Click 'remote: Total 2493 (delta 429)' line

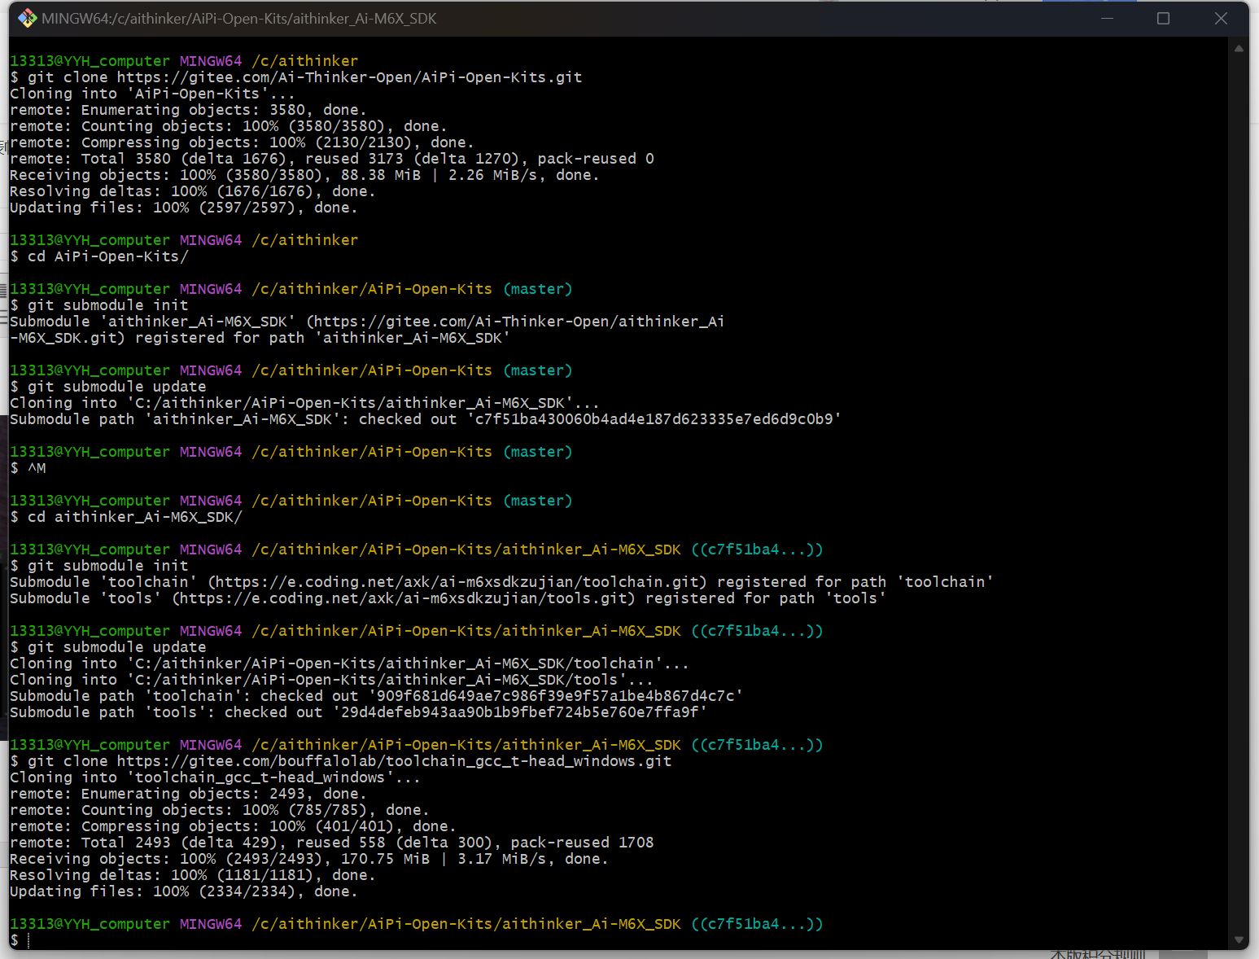pos(331,843)
